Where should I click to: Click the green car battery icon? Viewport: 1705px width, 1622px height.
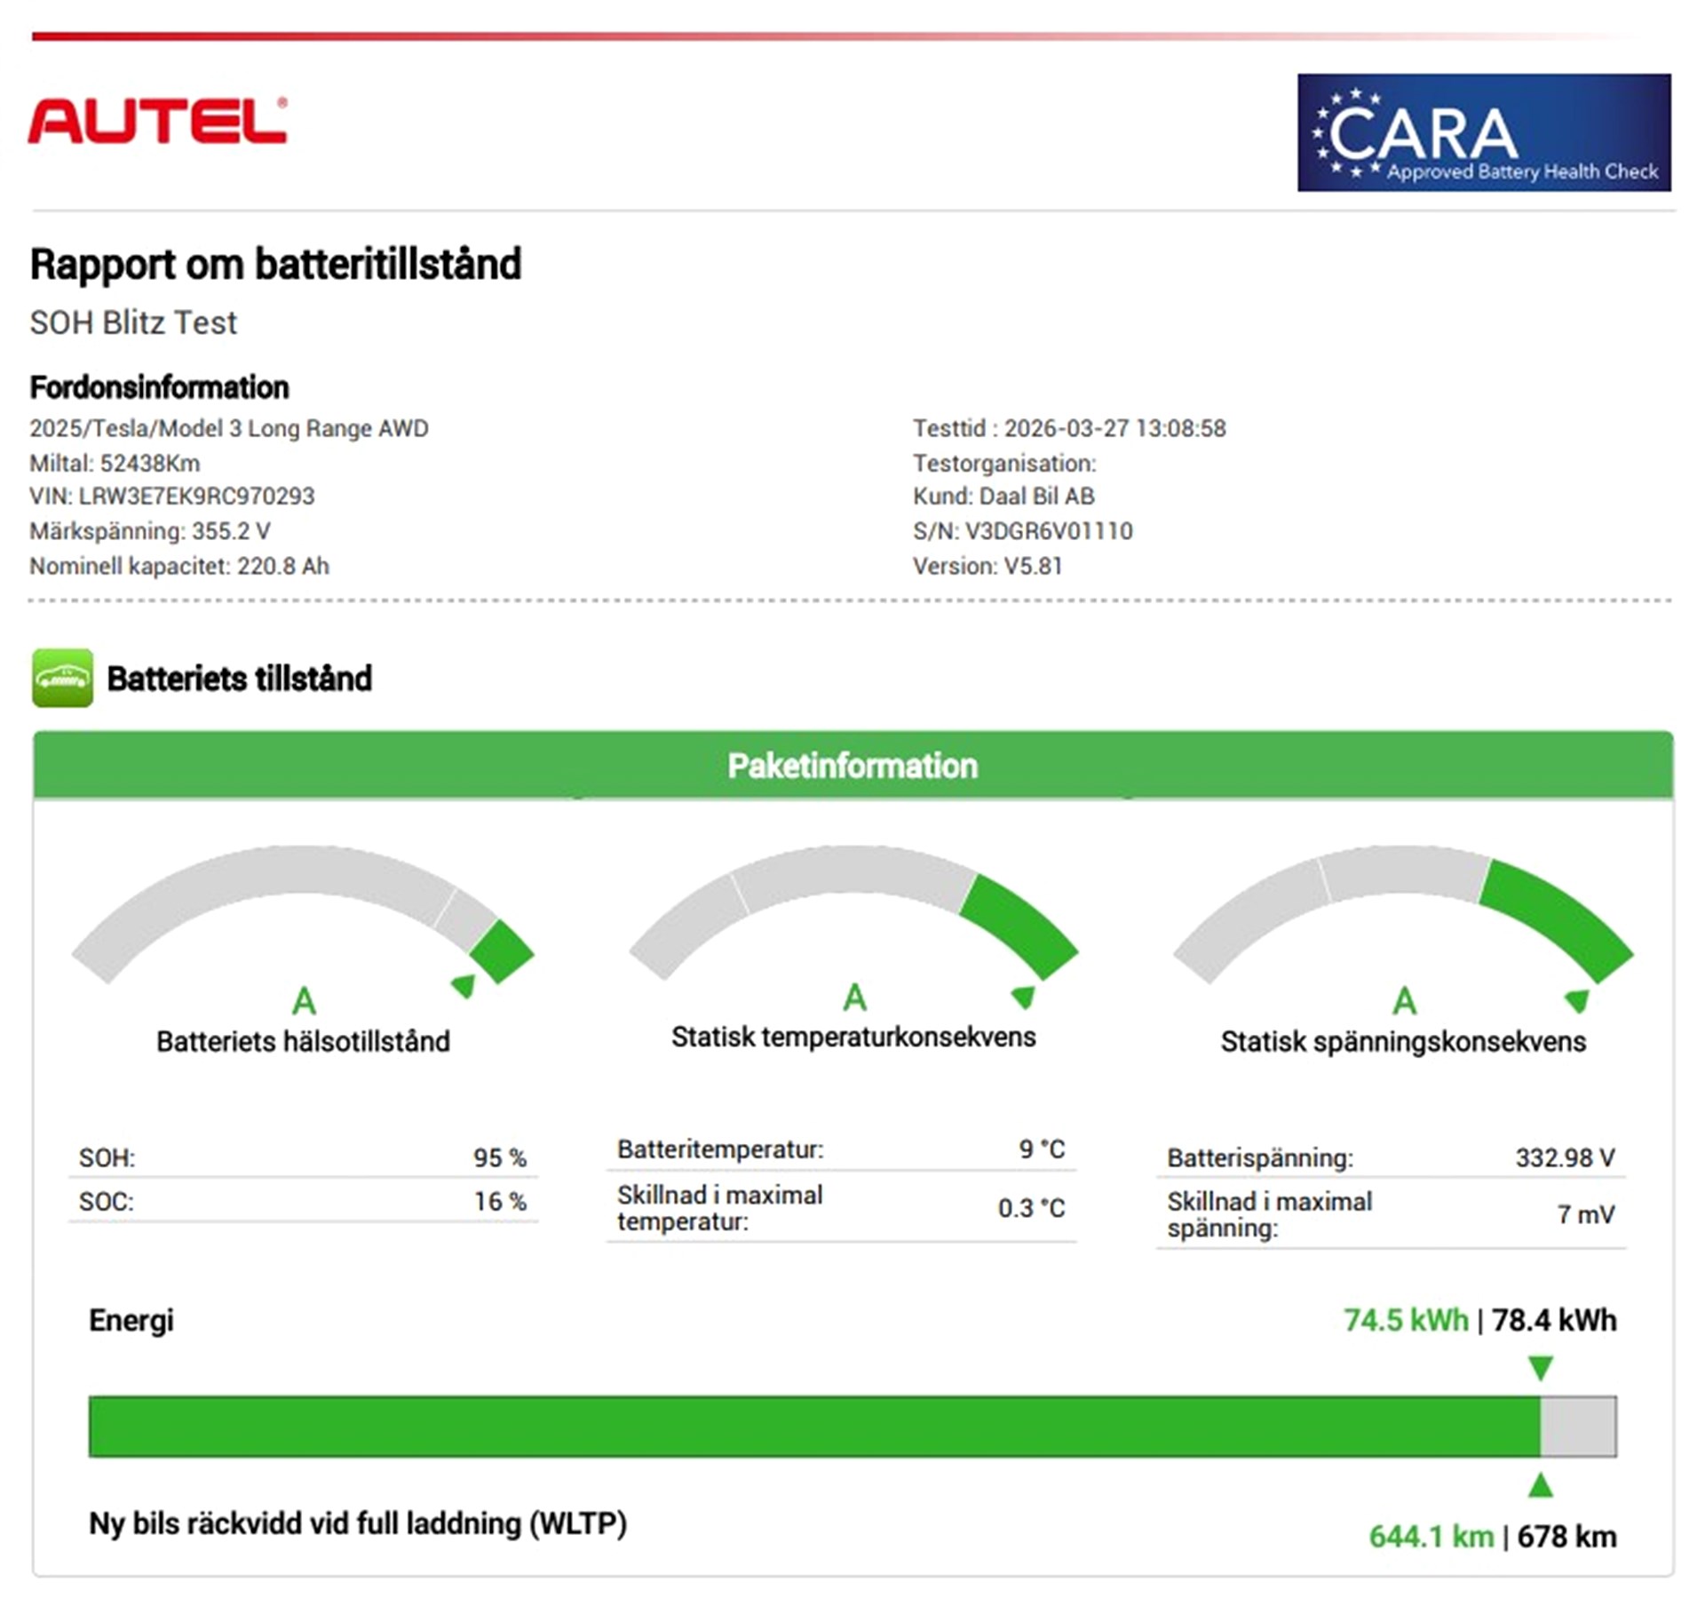[62, 678]
